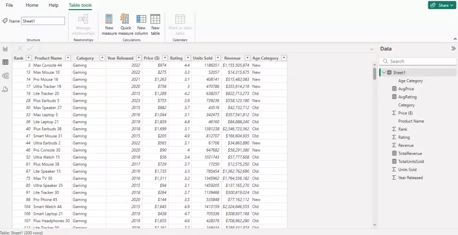
Task: Collapse the Data pane with double chevron
Action: [x=453, y=49]
